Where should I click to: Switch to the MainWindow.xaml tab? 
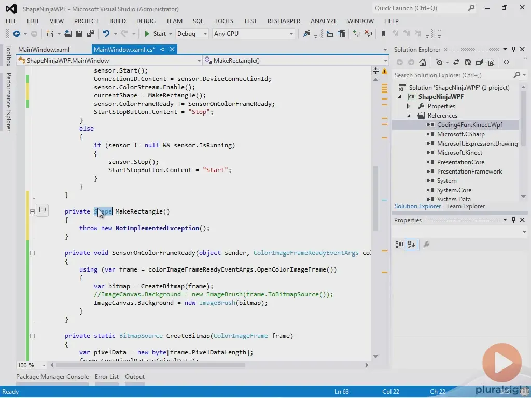pos(44,49)
